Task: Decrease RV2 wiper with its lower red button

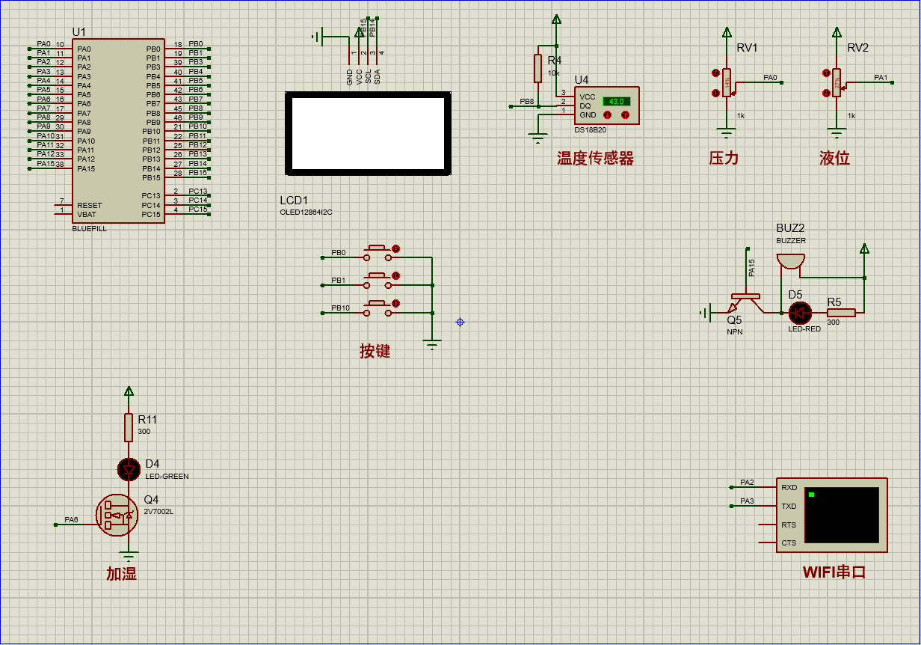Action: click(826, 93)
